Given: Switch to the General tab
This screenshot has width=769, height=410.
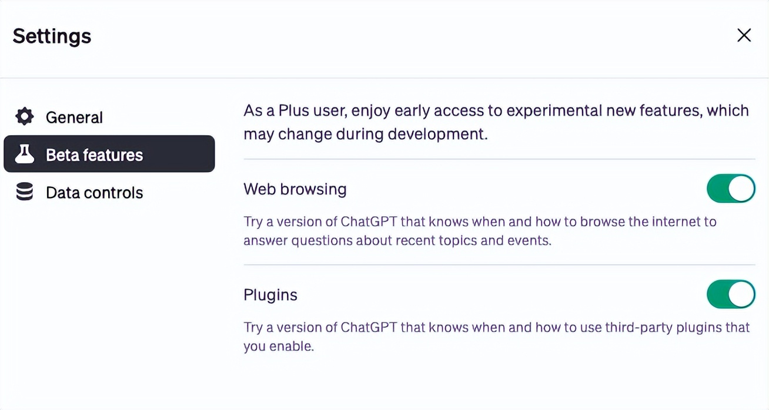Looking at the screenshot, I should (x=74, y=116).
